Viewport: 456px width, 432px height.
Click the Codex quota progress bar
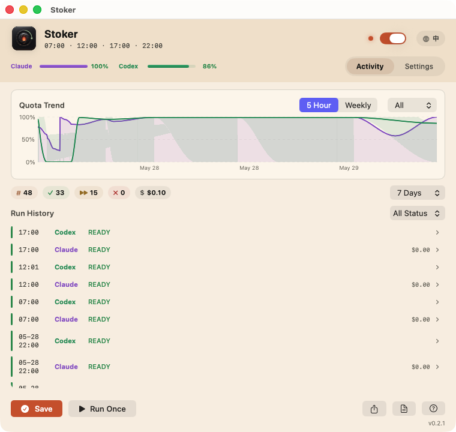tap(171, 67)
